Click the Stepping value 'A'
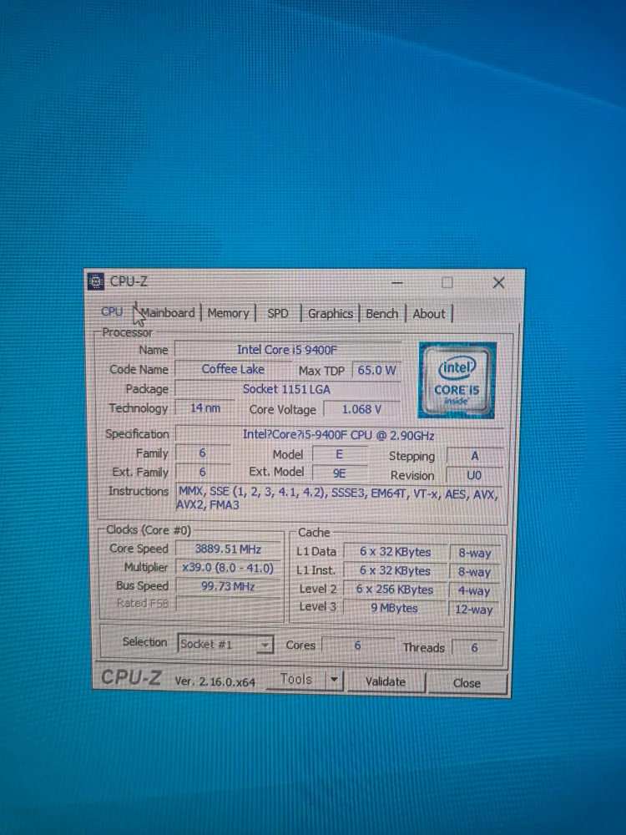 pos(474,457)
